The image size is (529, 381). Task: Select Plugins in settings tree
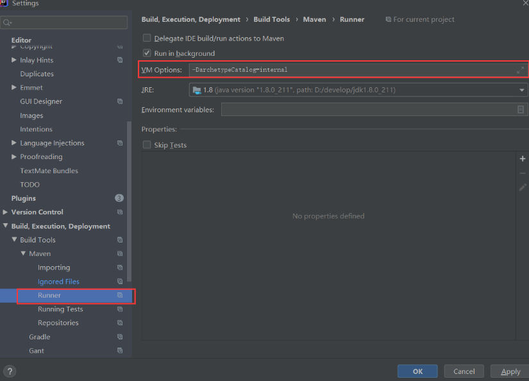pos(24,198)
